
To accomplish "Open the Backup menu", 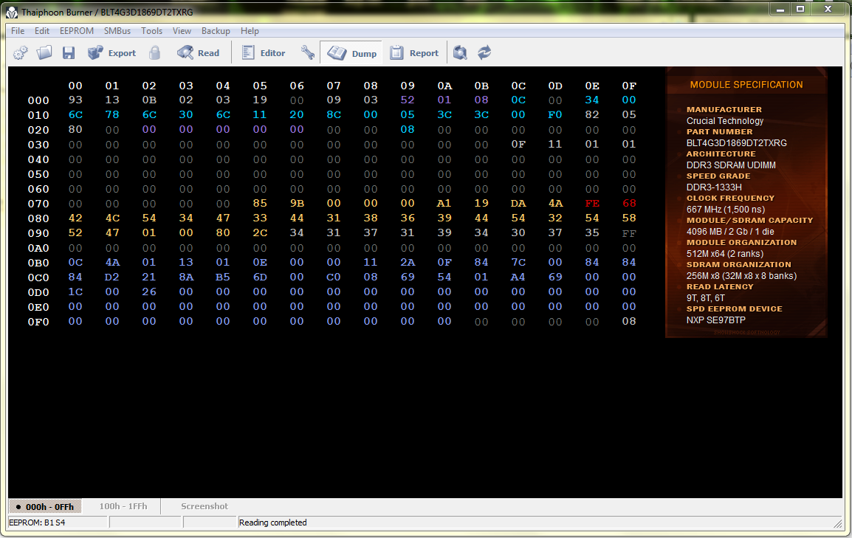I will (216, 31).
